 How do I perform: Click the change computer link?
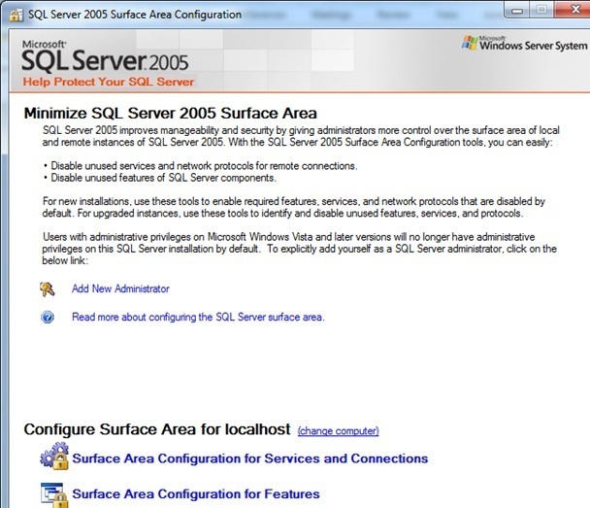(339, 431)
